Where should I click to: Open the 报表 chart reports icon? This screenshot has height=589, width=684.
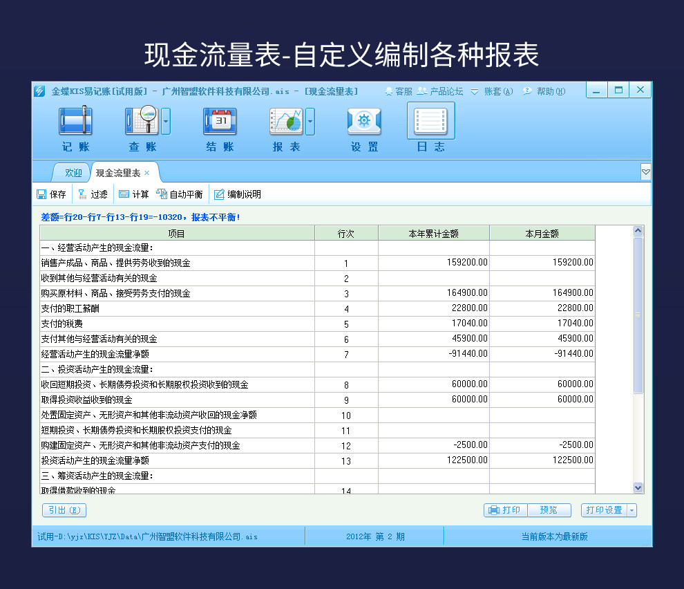[286, 121]
